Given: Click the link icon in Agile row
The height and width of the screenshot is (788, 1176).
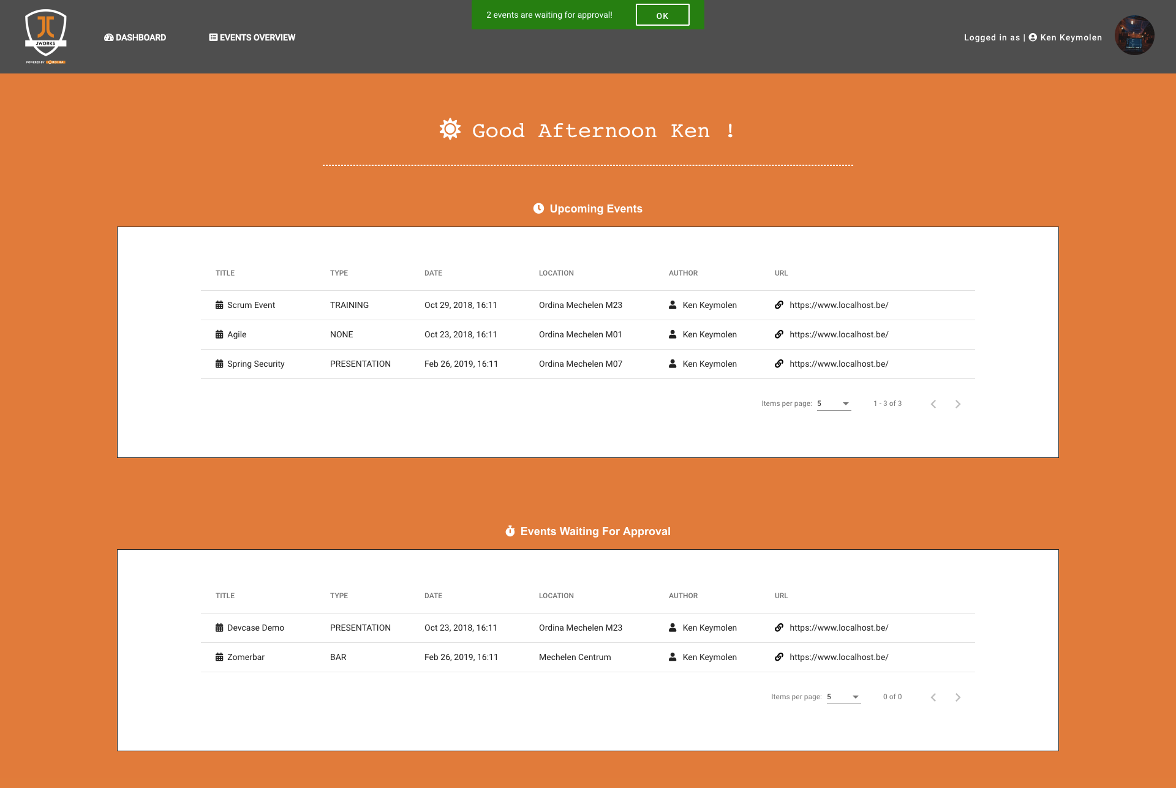Looking at the screenshot, I should [x=779, y=334].
